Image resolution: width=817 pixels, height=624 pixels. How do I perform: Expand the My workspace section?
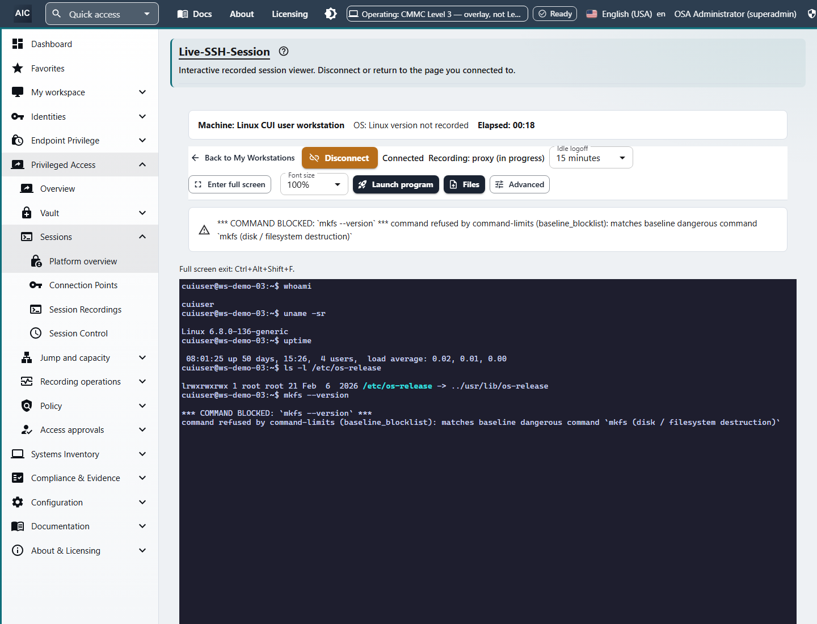142,92
